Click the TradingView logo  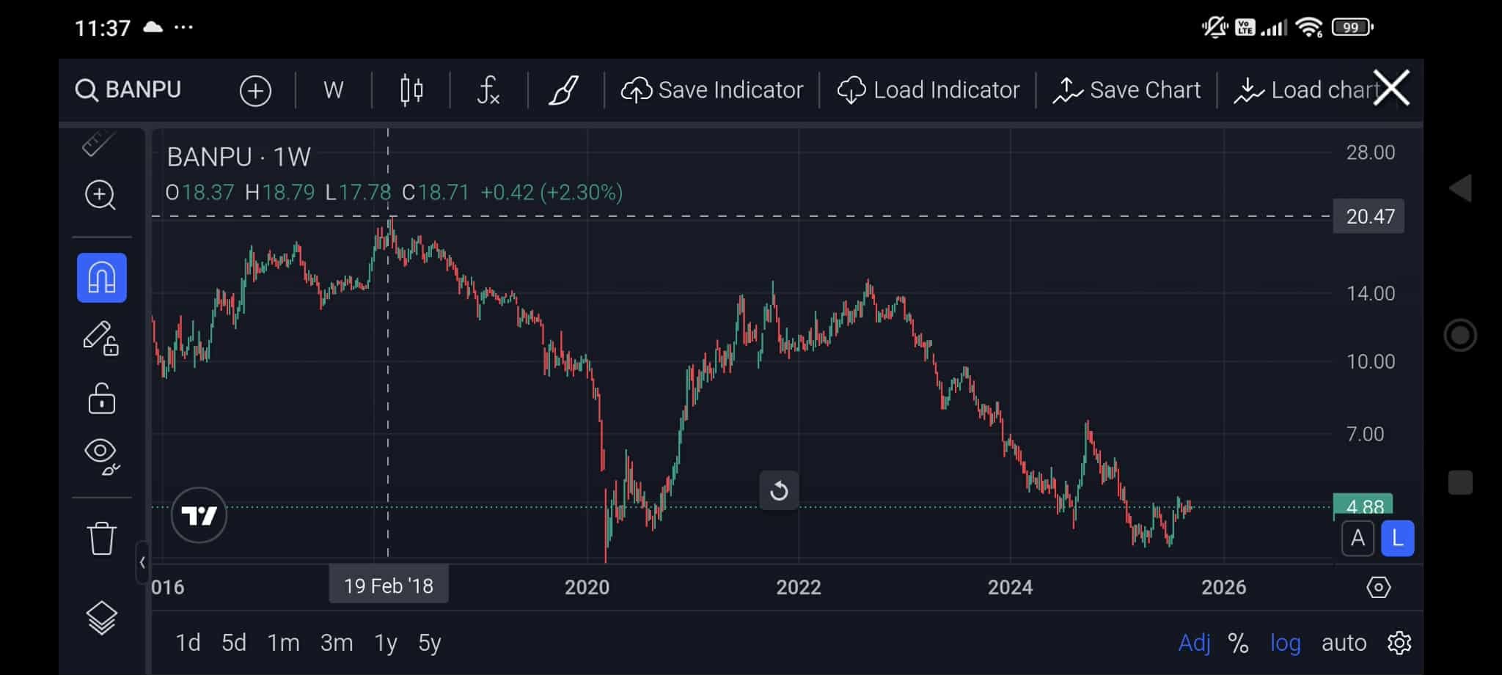point(199,515)
